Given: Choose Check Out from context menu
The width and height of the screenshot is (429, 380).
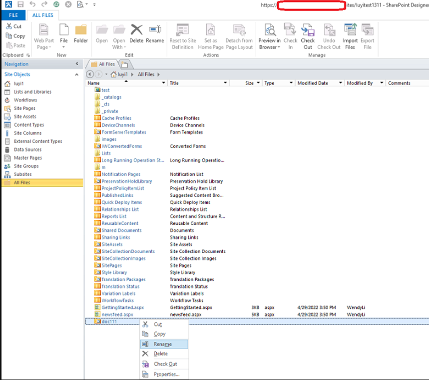Looking at the screenshot, I should 164,364.
